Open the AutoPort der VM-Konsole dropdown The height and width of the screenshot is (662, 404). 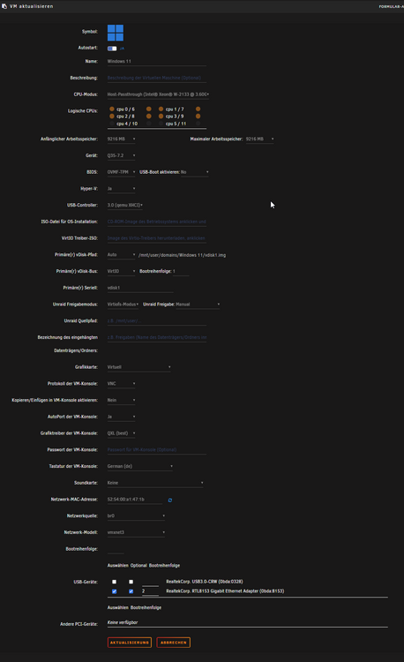coord(122,417)
